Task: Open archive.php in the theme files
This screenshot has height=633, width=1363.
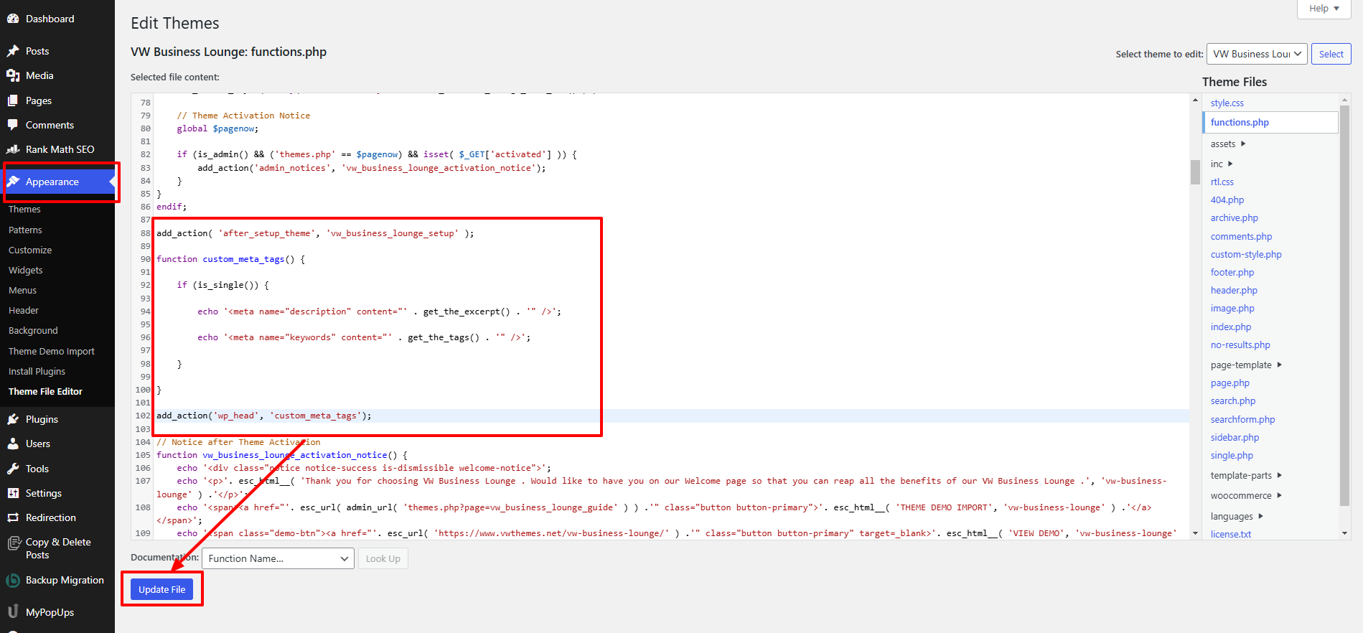Action: click(1235, 217)
